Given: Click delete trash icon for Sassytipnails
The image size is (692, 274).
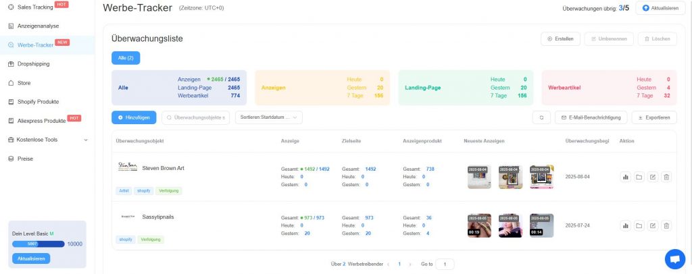Looking at the screenshot, I should click(x=666, y=225).
